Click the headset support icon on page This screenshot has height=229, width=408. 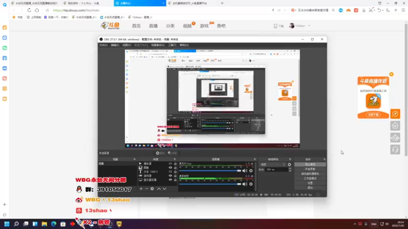(x=395, y=150)
